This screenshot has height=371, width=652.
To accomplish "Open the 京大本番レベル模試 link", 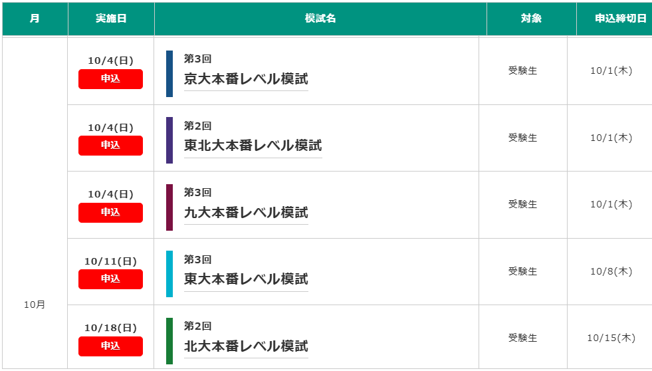I will tap(246, 79).
